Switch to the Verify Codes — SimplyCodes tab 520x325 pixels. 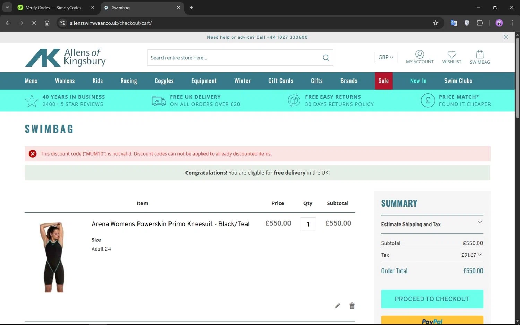tap(55, 7)
